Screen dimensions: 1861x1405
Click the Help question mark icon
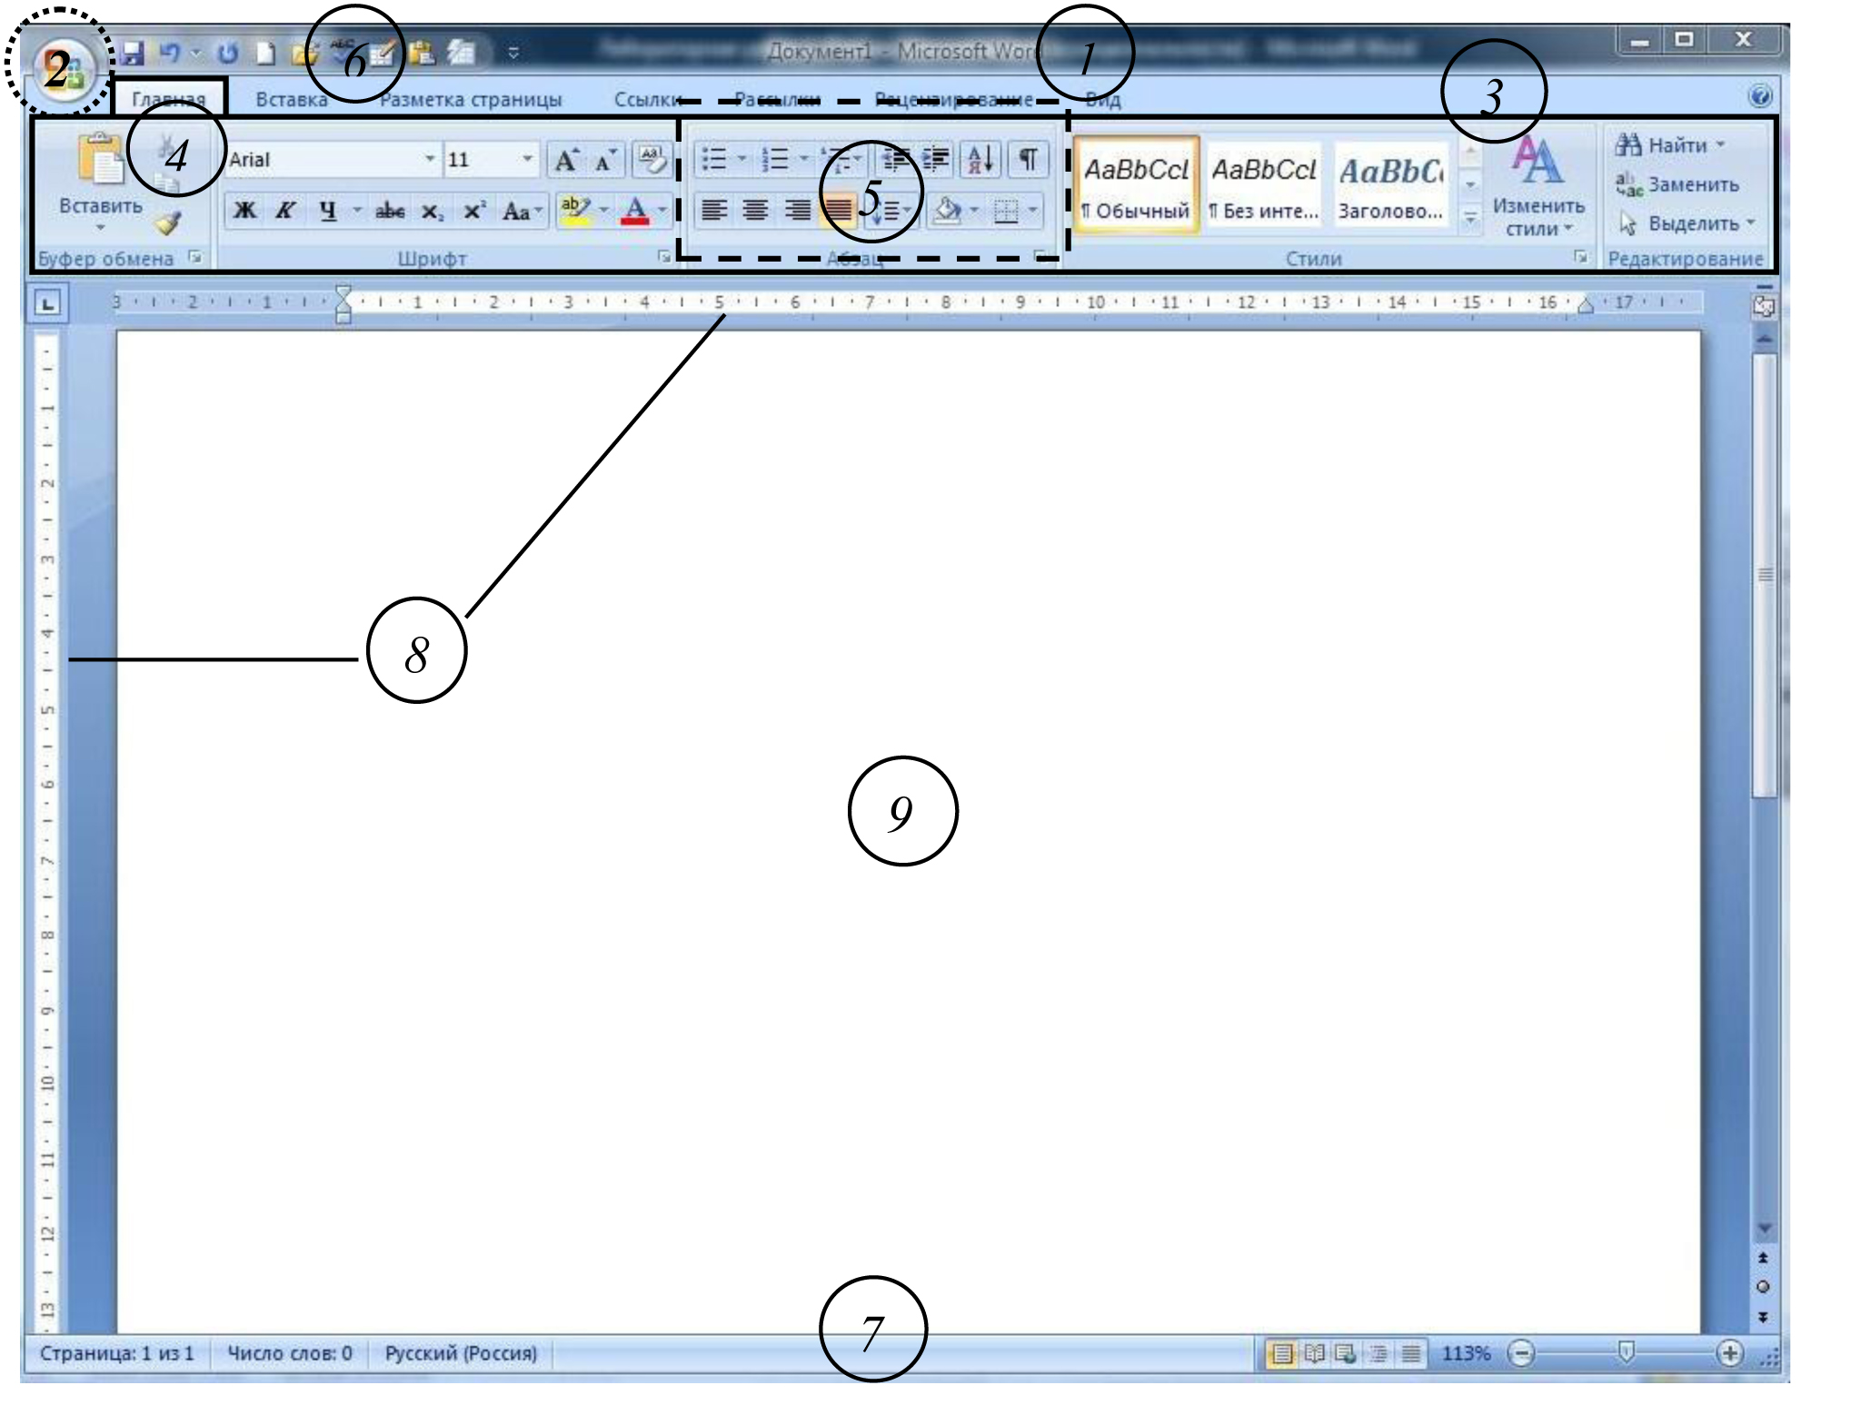pyautogui.click(x=1759, y=96)
